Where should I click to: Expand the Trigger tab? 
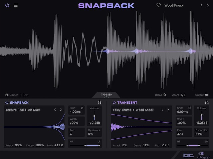(x=106, y=96)
